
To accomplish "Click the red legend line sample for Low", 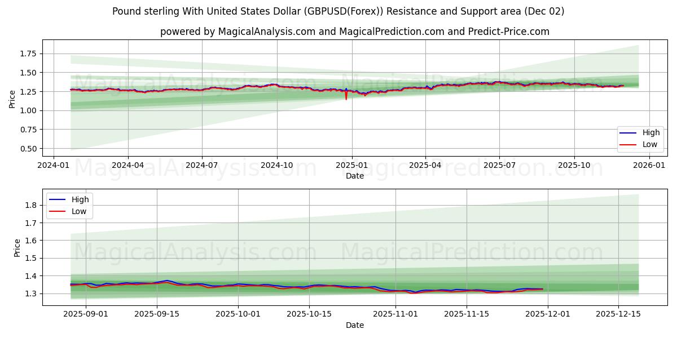I will coord(628,144).
